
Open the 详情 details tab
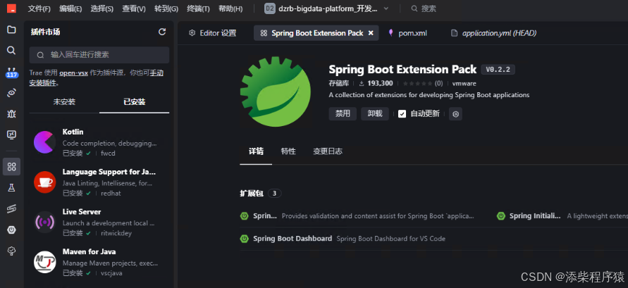(x=256, y=151)
